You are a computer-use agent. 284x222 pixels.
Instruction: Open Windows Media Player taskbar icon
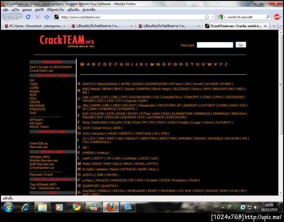59,207
